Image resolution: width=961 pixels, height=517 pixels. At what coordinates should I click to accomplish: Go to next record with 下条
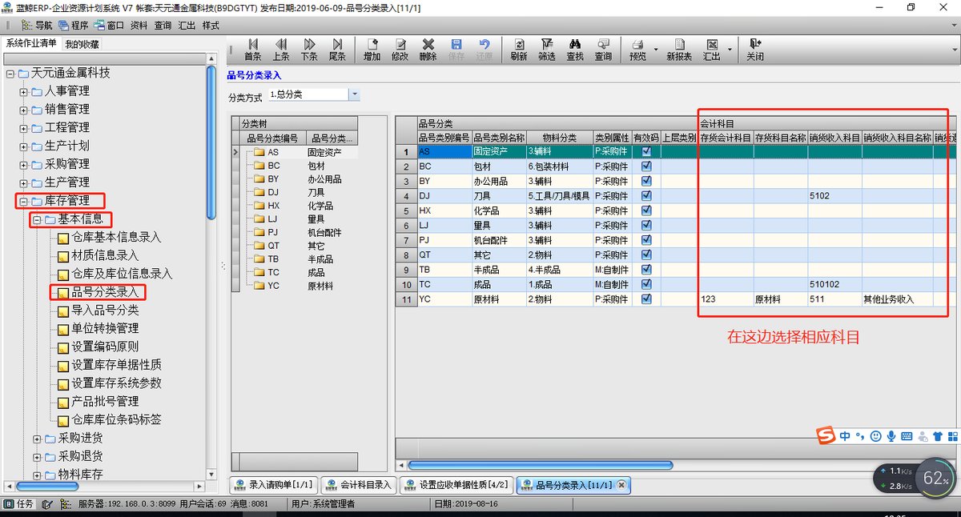pos(309,50)
